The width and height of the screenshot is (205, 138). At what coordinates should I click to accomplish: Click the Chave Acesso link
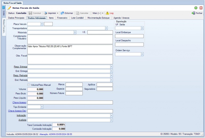(19, 102)
